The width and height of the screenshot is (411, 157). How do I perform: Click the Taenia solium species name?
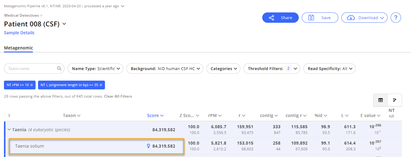[30, 146]
